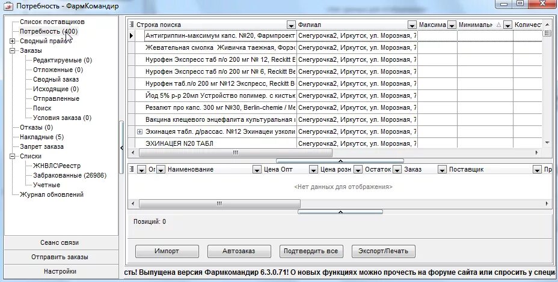The width and height of the screenshot is (558, 282).
Task: Click the Экспорт/Печать button
Action: coord(383,251)
